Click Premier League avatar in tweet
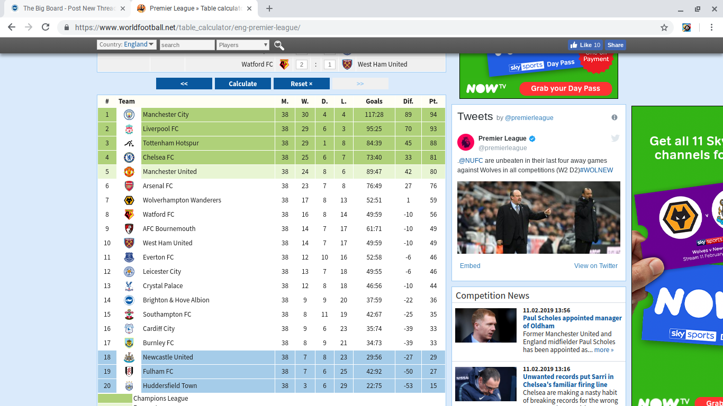The width and height of the screenshot is (723, 406). (466, 142)
